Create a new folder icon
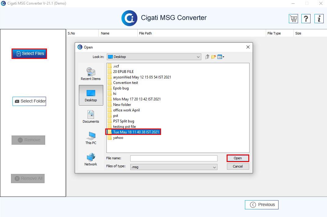The width and height of the screenshot is (327, 217). click(213, 57)
